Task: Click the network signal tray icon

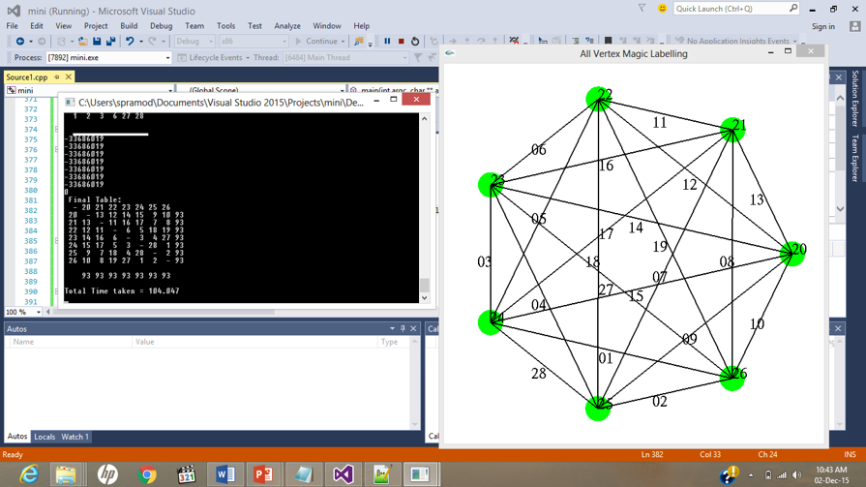Action: point(782,474)
